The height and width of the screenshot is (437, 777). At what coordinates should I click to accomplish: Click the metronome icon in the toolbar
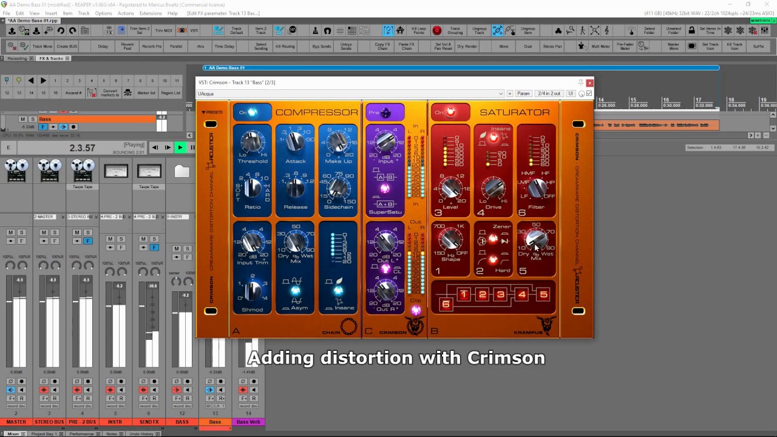(x=316, y=30)
